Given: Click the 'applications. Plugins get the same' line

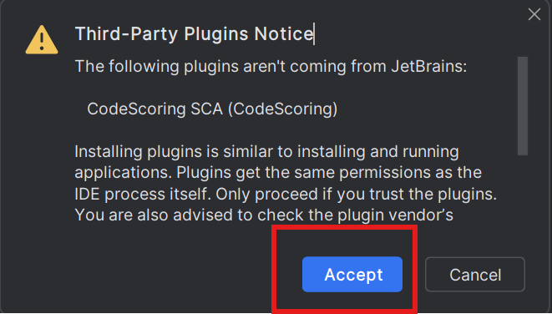Looking at the screenshot, I should coord(278,173).
